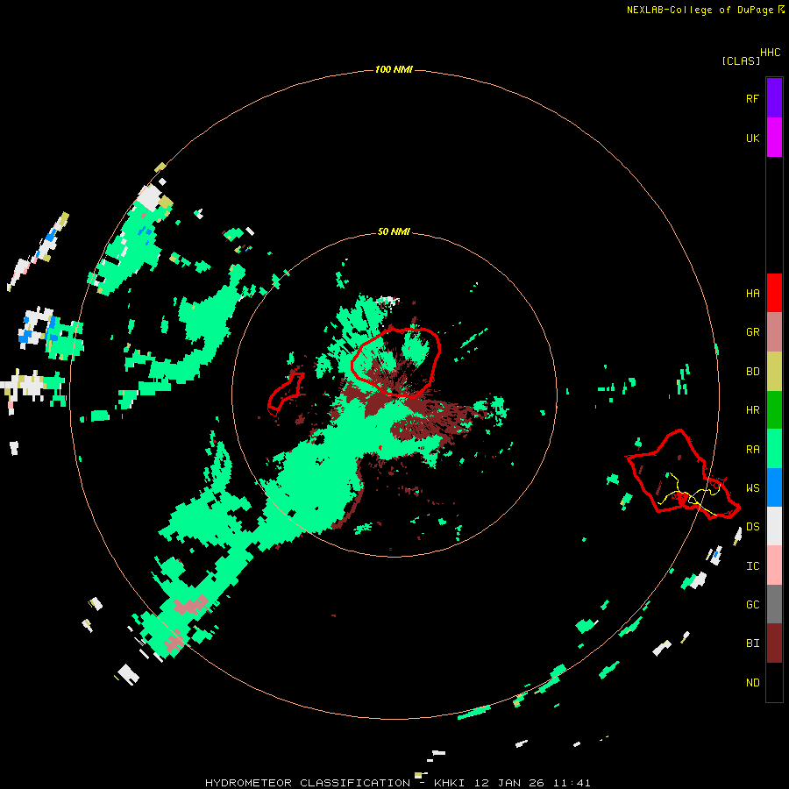The image size is (789, 789).
Task: Click the GC gray legend swatch
Action: point(774,604)
